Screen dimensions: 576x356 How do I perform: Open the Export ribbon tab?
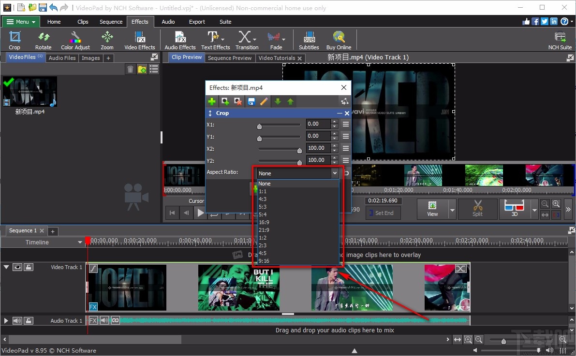click(x=197, y=21)
